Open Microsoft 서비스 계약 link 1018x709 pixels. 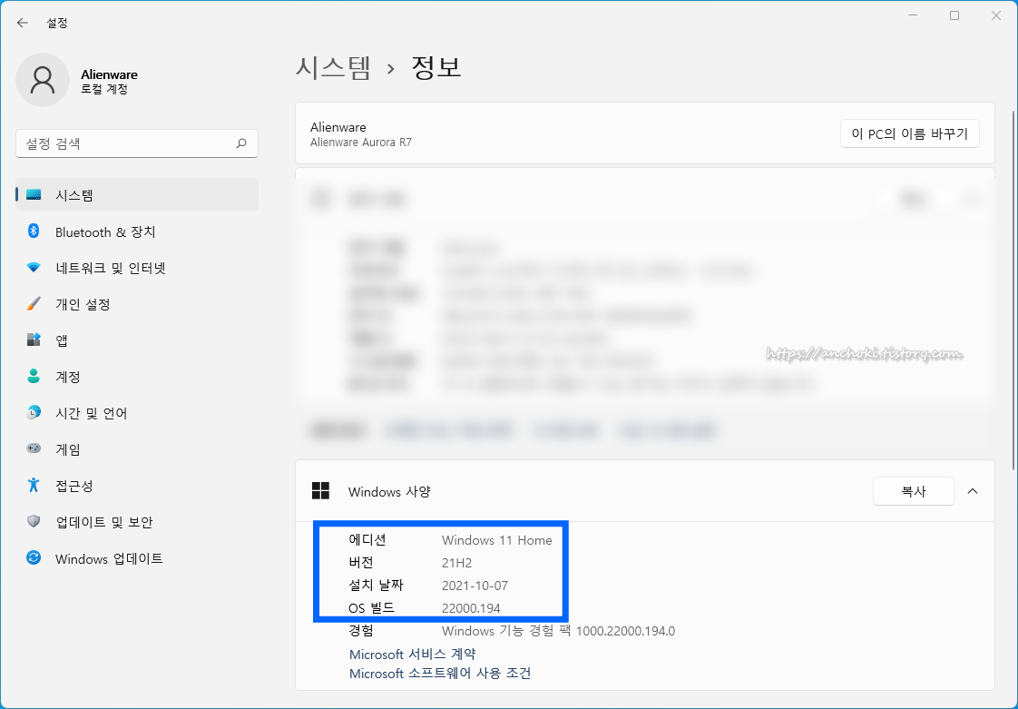412,654
